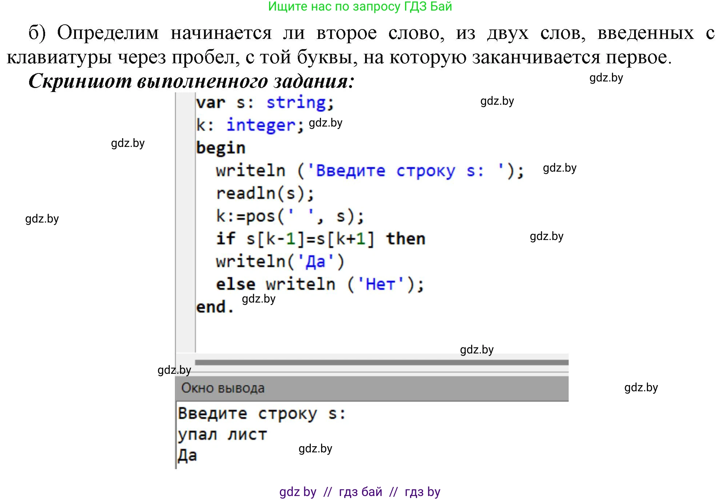The width and height of the screenshot is (721, 500).
Task: Click the 'Введите строку s:' output prompt text
Action: click(x=261, y=413)
